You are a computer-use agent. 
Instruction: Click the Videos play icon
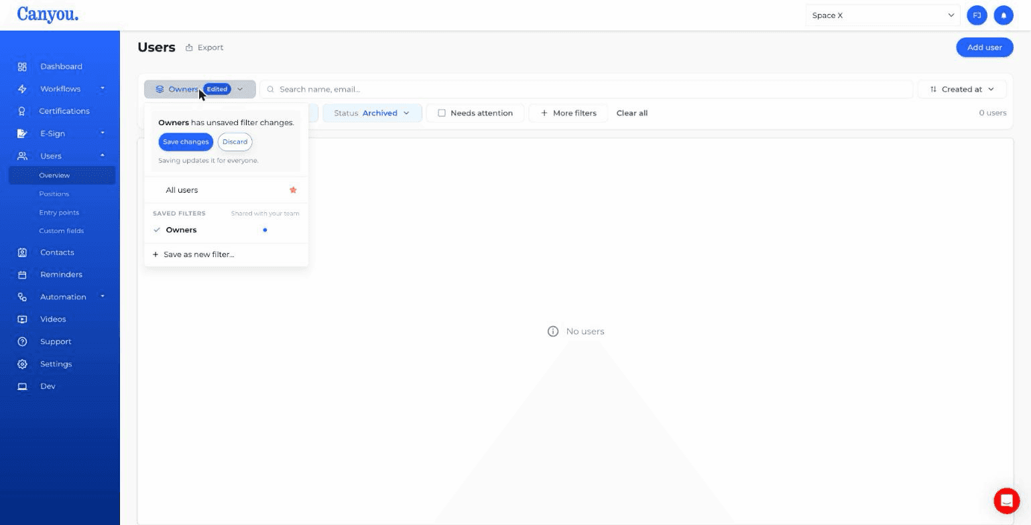(22, 319)
